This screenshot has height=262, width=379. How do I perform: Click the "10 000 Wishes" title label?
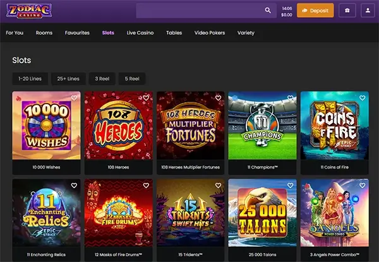pos(46,167)
